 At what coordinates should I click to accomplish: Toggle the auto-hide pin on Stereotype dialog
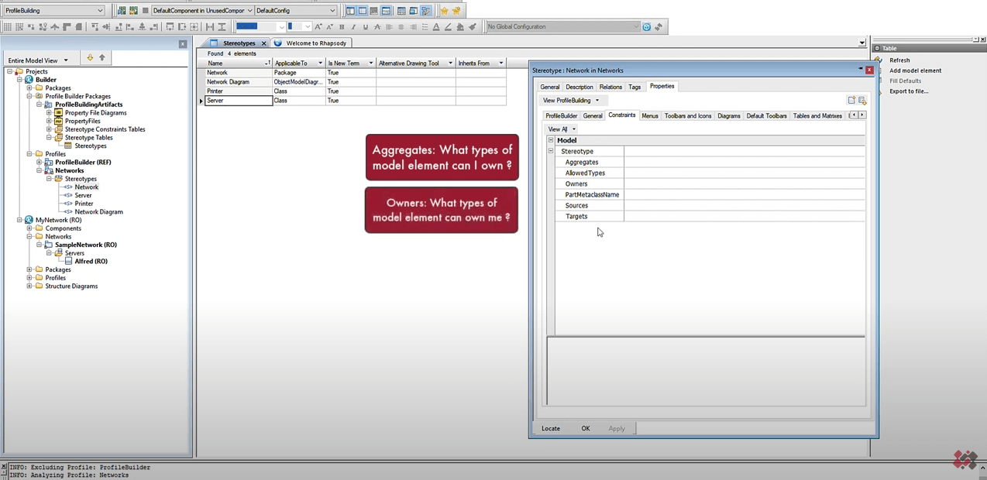pos(860,69)
